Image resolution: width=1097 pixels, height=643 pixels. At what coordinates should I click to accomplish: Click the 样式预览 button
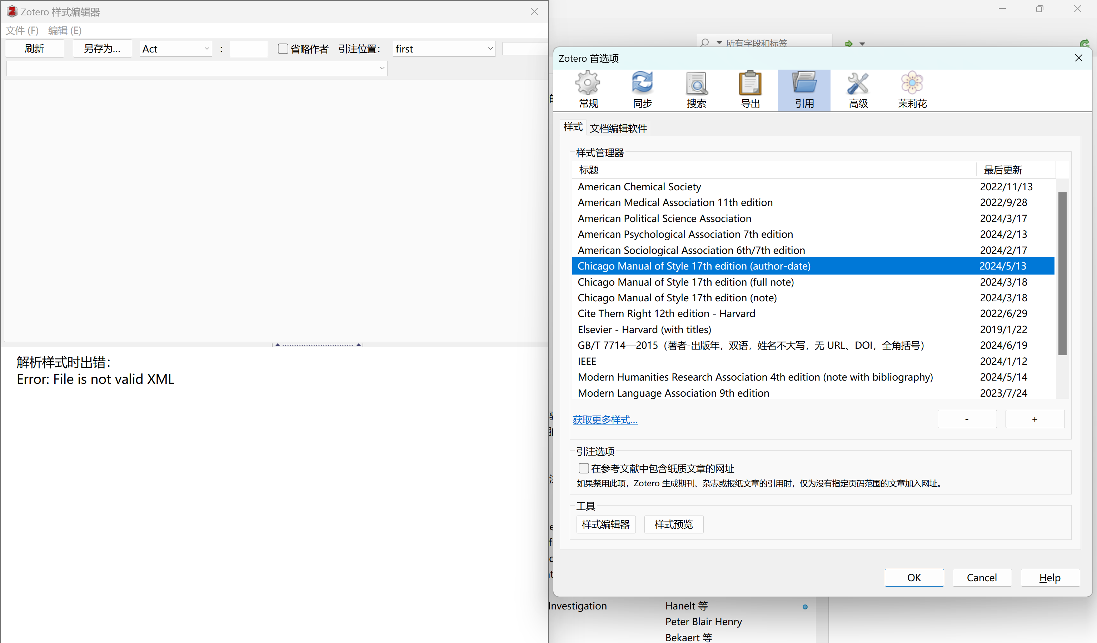tap(673, 524)
